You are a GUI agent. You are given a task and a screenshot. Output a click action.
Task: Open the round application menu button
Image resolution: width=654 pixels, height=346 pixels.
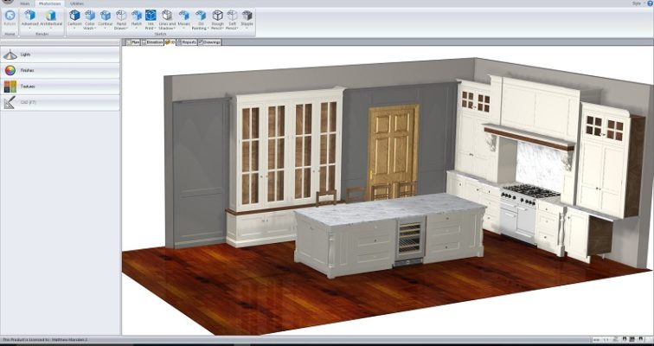click(x=8, y=2)
